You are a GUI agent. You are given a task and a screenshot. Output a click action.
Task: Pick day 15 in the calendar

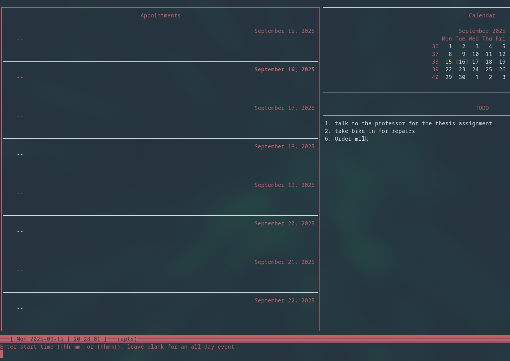tap(448, 62)
